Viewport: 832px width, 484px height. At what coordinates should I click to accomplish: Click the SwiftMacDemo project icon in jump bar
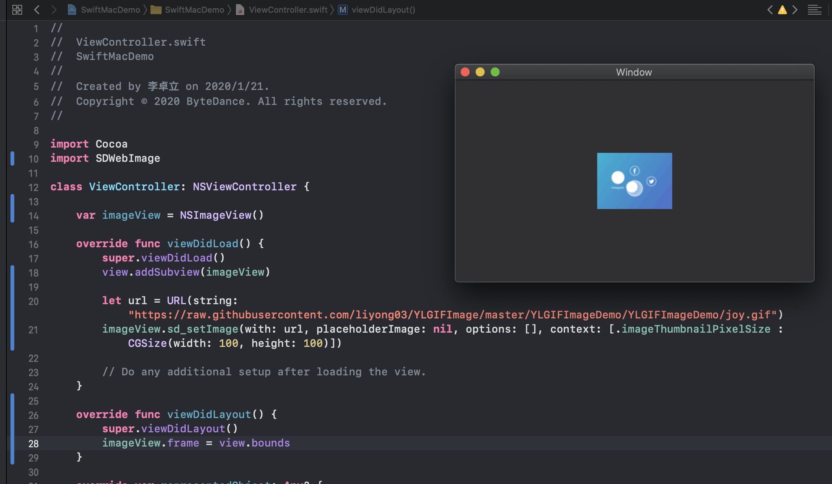71,10
